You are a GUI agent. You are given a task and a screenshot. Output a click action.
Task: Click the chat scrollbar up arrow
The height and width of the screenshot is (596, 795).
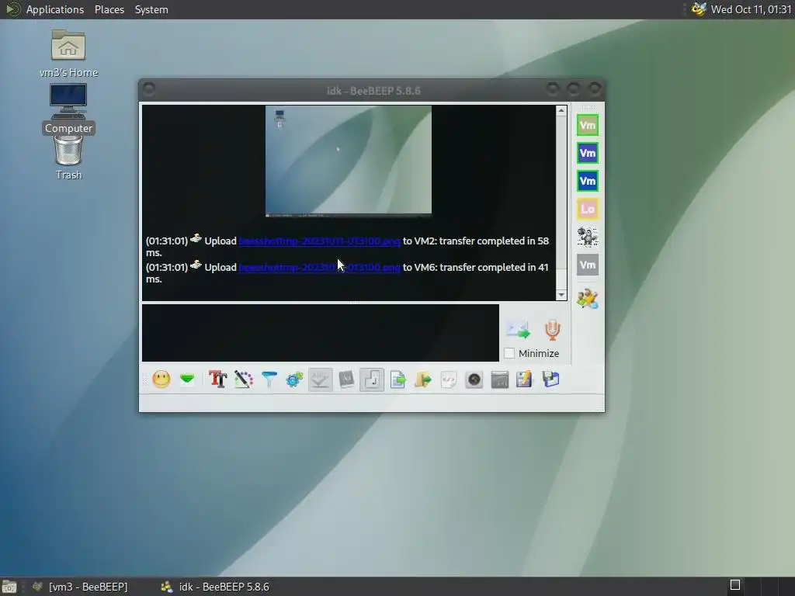pyautogui.click(x=561, y=110)
